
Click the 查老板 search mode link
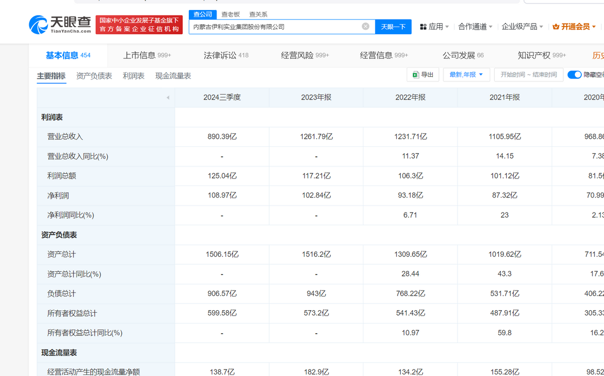pyautogui.click(x=231, y=15)
